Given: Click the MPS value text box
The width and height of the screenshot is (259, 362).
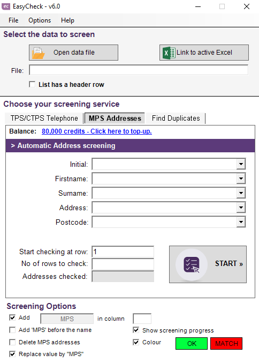Looking at the screenshot, I should (67, 319).
